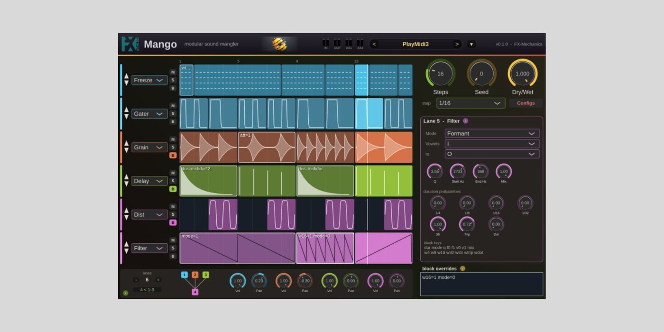Click the orange Pan knob showing -0.30
Viewport: 664px width, 332px height.
pos(305,281)
